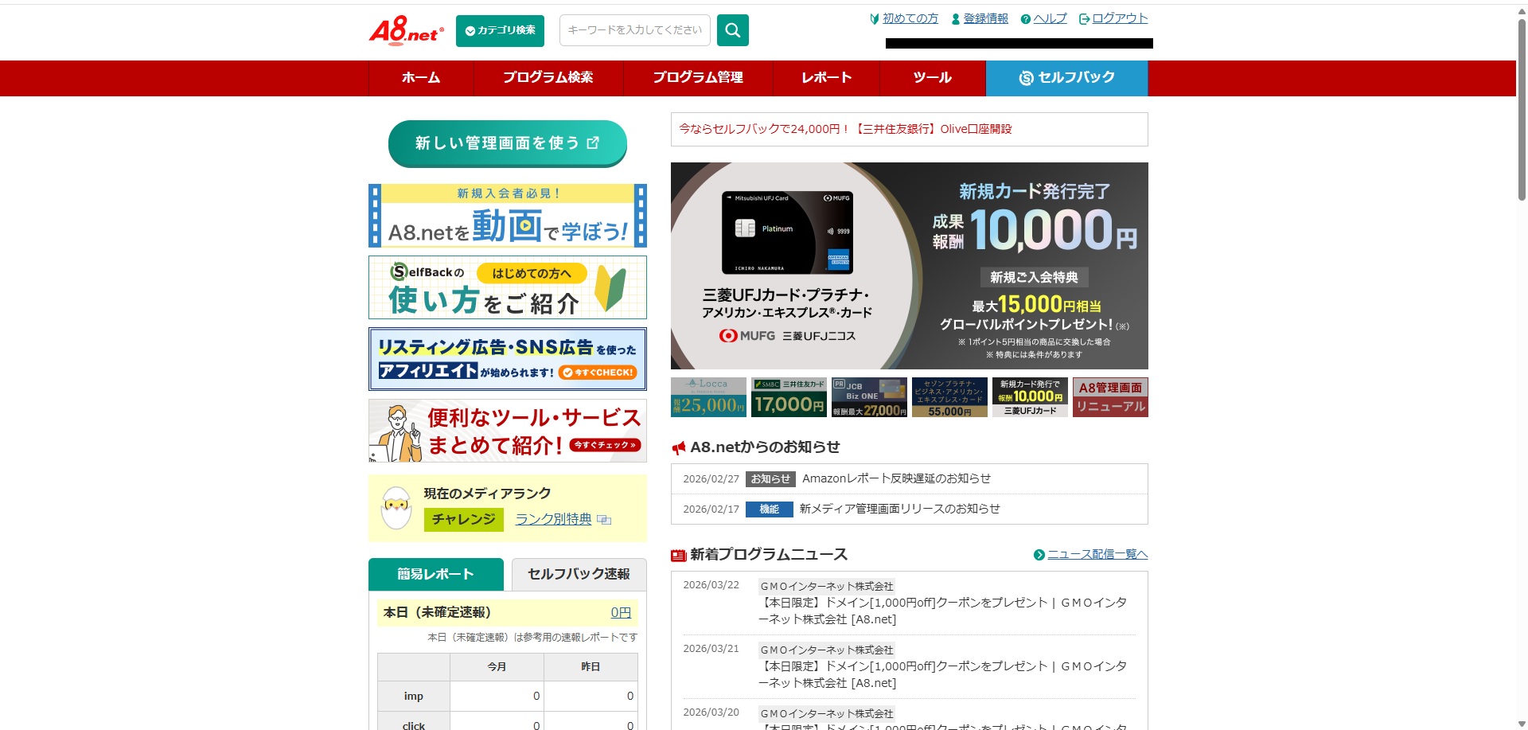Switch to the 簡易レポート tab
Image resolution: width=1528 pixels, height=730 pixels.
click(436, 574)
